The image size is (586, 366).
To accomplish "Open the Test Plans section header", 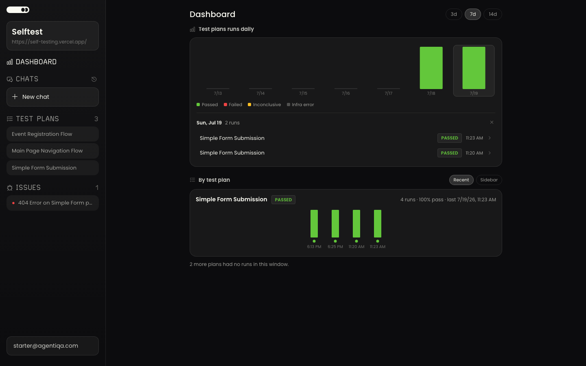I will pyautogui.click(x=37, y=119).
